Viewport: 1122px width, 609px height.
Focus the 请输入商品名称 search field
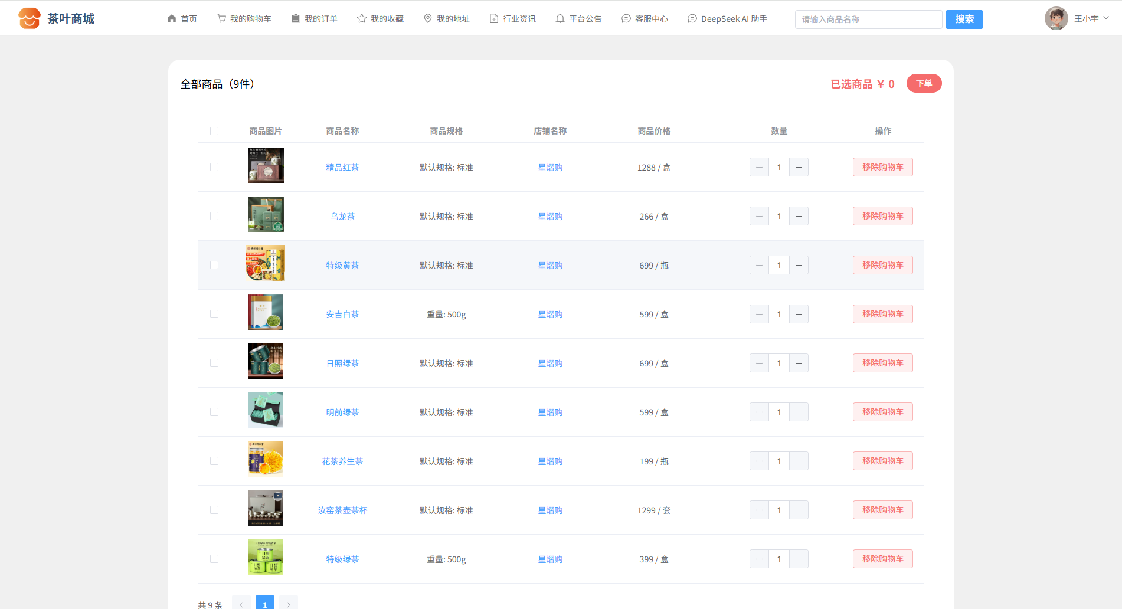(868, 19)
